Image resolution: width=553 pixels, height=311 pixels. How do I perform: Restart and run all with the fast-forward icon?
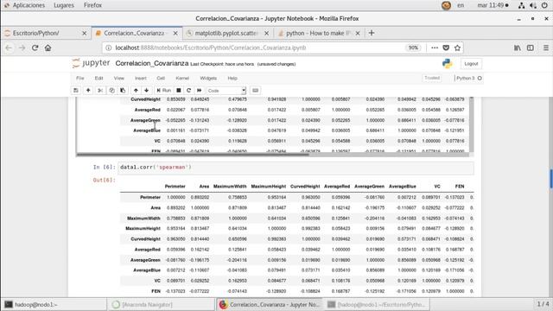pos(200,91)
